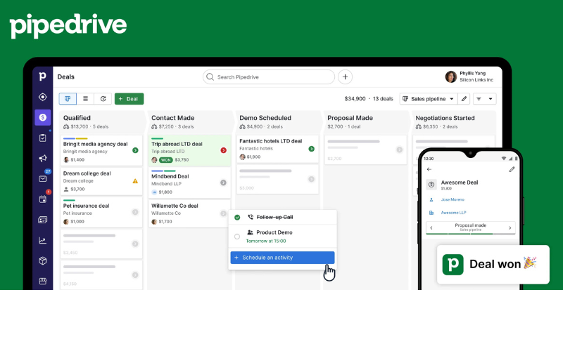Click the Proposal made stage progress bar

pyautogui.click(x=470, y=227)
